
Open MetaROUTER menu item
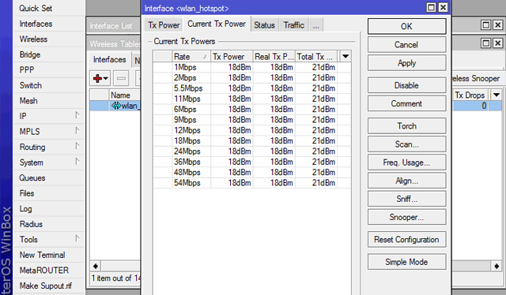coord(49,271)
